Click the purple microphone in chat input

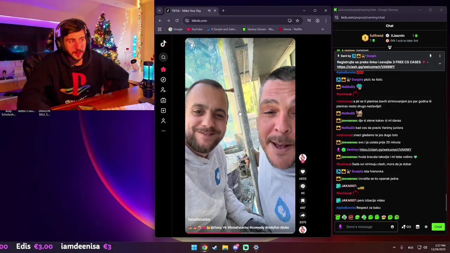[340, 227]
